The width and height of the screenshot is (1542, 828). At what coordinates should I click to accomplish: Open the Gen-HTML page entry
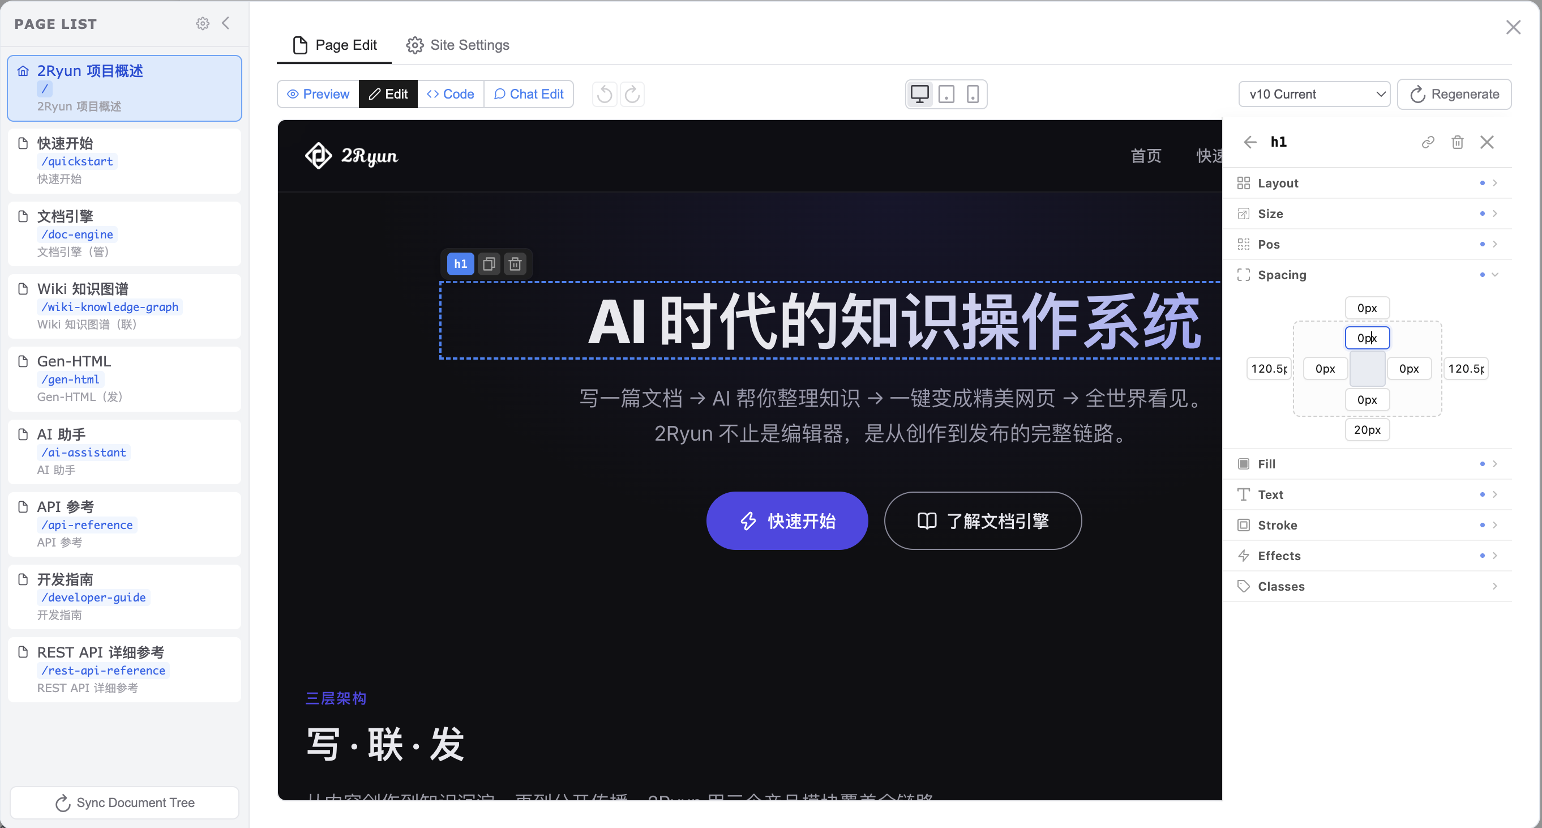tap(125, 379)
